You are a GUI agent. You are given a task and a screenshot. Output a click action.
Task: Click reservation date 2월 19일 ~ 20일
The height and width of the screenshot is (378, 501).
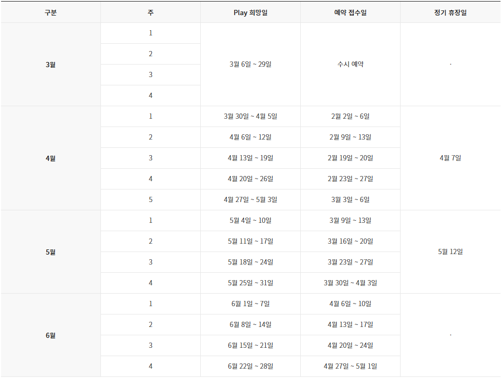click(x=350, y=158)
